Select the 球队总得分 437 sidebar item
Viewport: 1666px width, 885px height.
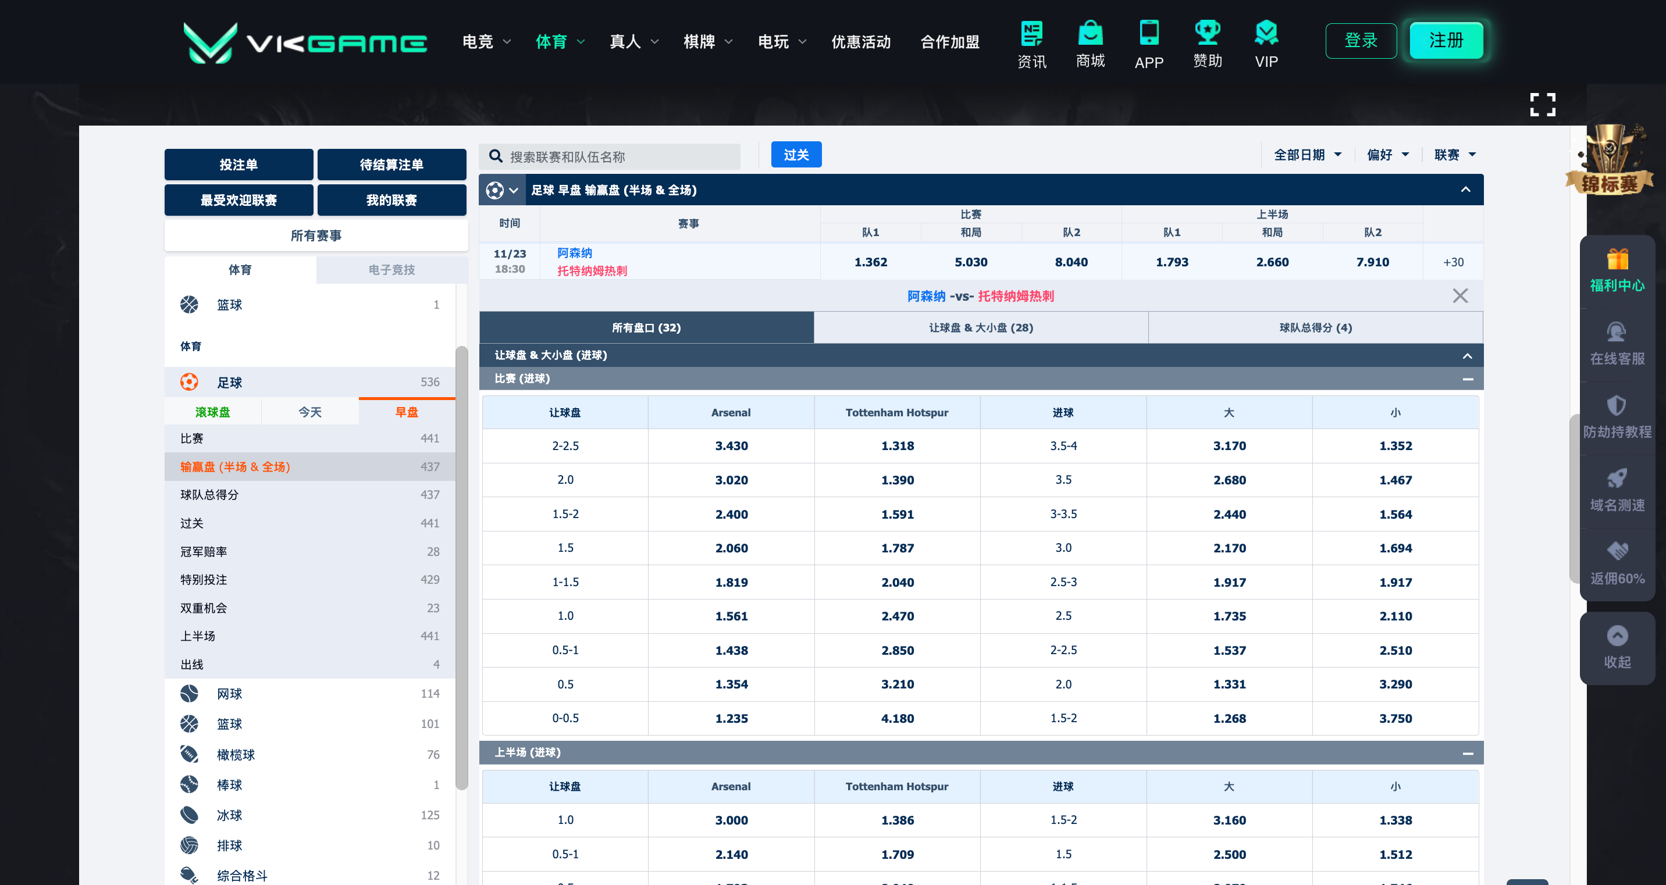[x=310, y=494]
